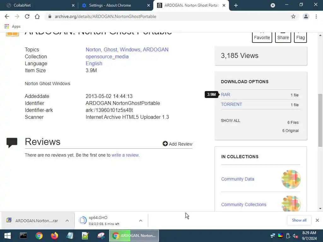The width and height of the screenshot is (323, 242).
Task: Open the network tray icon
Action: tap(273, 236)
